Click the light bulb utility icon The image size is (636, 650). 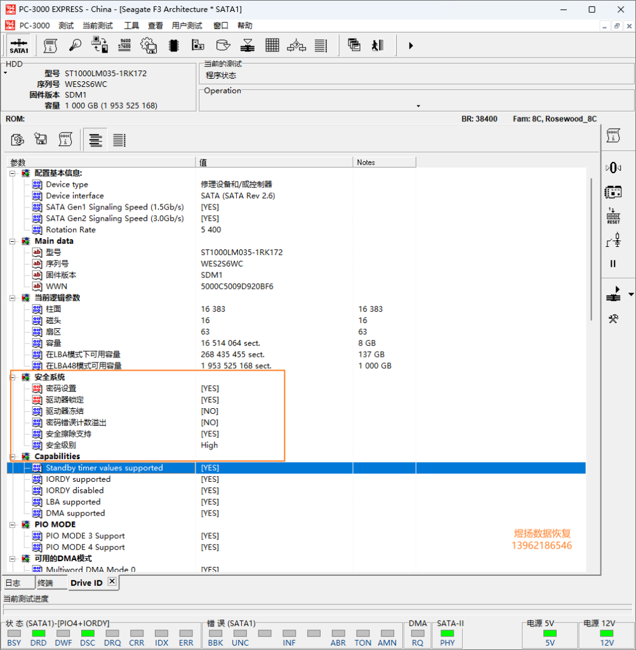(x=75, y=45)
